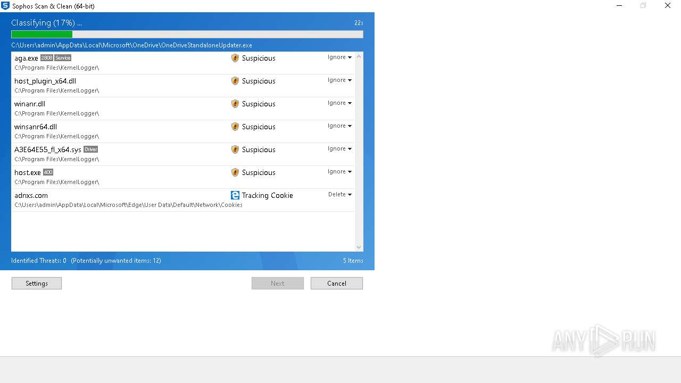The height and width of the screenshot is (383, 681).
Task: Click the Identified Threats: 0 status text
Action: click(x=39, y=261)
